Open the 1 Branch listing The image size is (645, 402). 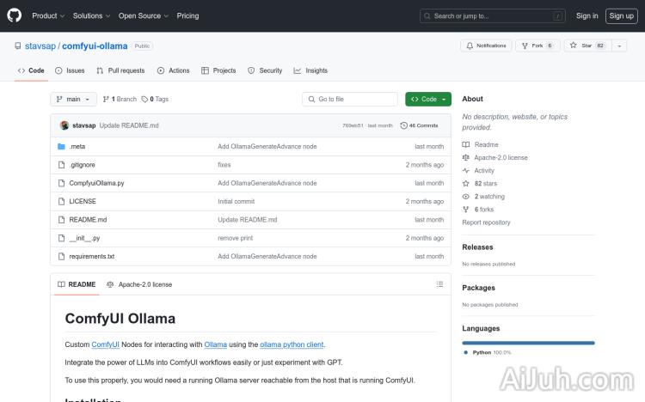120,99
